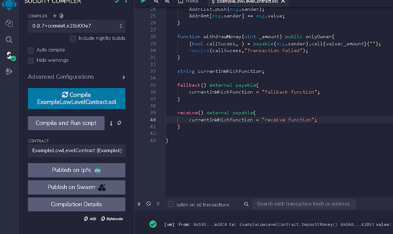Click Publish on Swarm button
This screenshot has width=393, height=234.
76,187
